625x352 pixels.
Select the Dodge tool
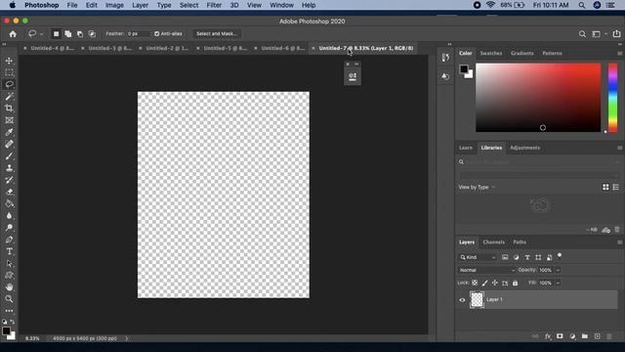click(9, 228)
